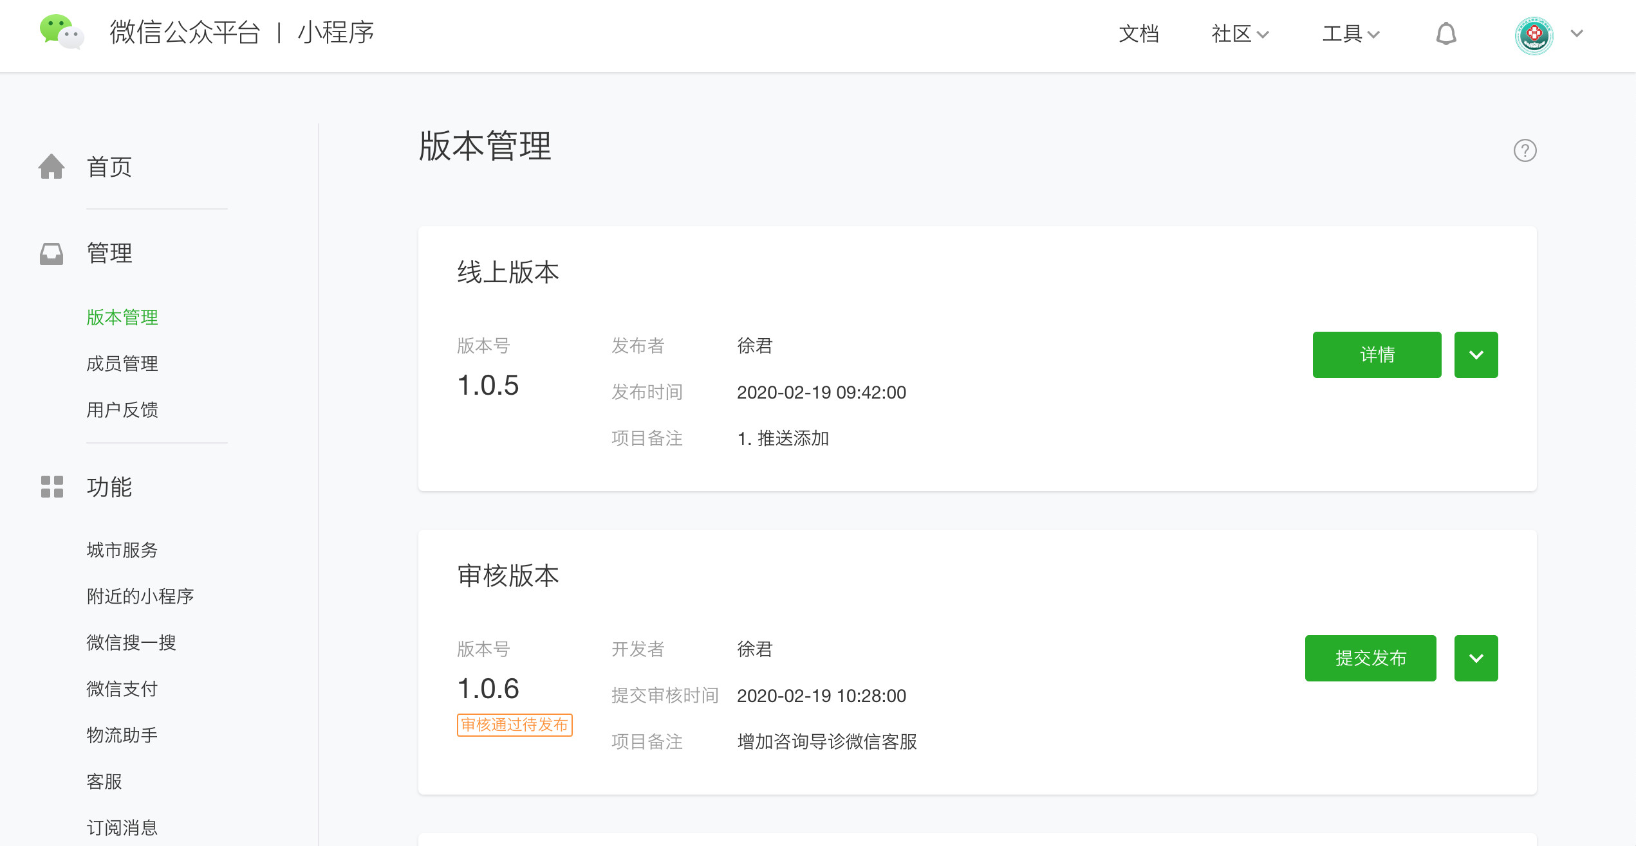Click the home icon beside 首页

(x=51, y=166)
